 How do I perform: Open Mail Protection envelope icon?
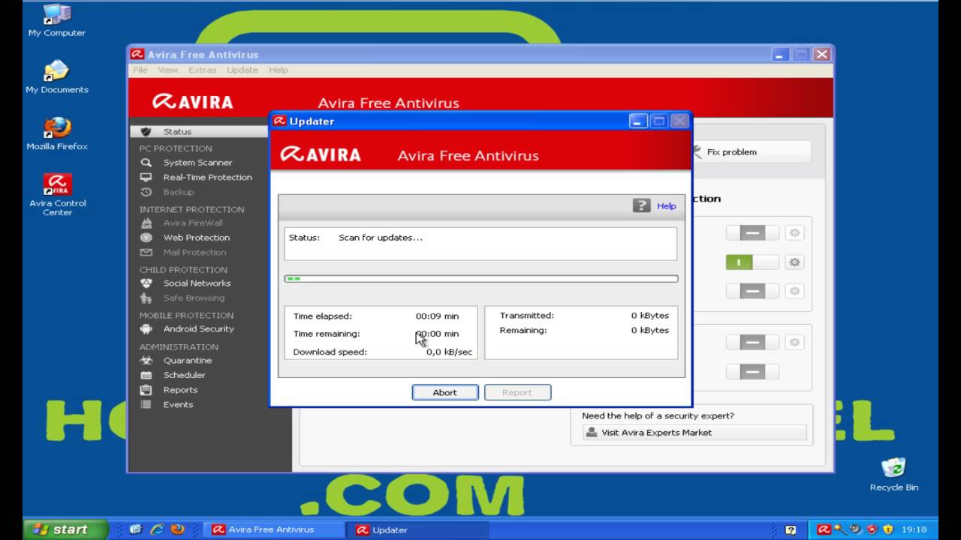[146, 252]
